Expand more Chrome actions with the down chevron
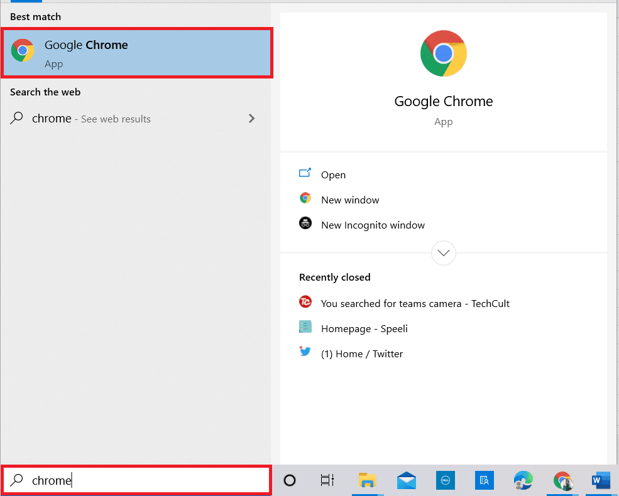Image resolution: width=619 pixels, height=496 pixels. tap(443, 252)
